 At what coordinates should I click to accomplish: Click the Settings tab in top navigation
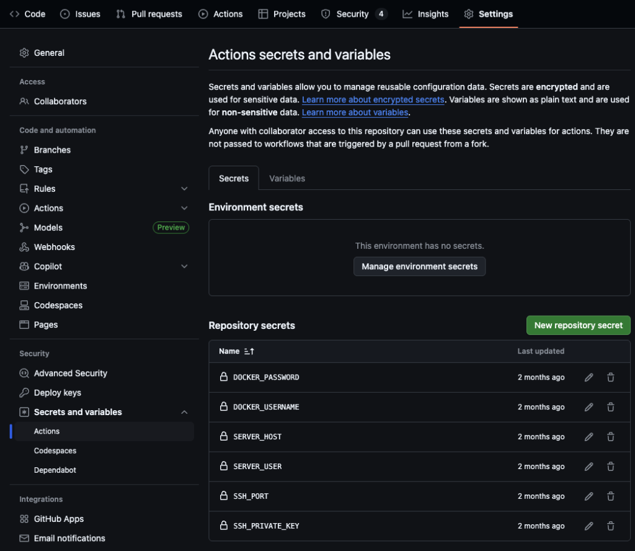coord(489,14)
